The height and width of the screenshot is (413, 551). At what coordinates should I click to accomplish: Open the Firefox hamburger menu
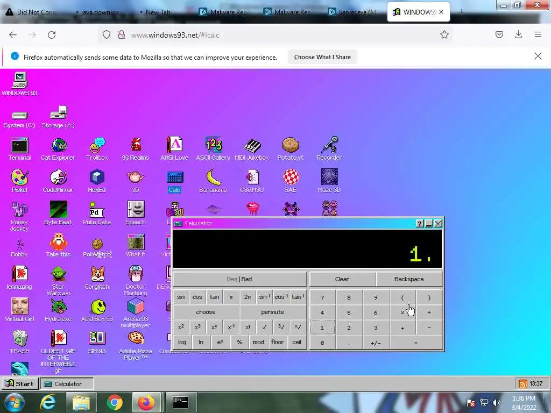click(x=538, y=34)
